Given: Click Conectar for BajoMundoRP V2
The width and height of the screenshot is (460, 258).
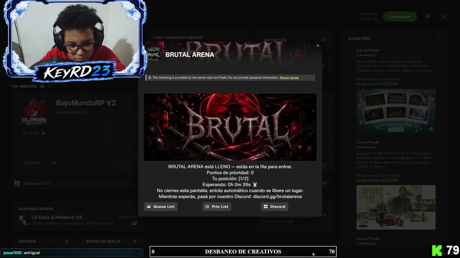Looking at the screenshot, I should (32, 163).
